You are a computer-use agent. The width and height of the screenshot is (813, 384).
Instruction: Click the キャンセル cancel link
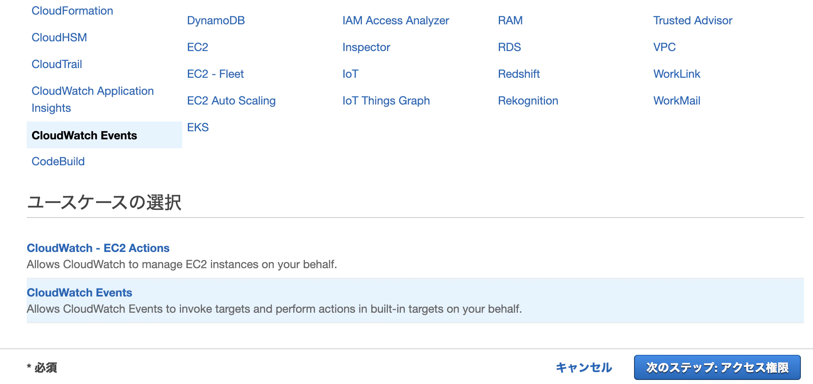coord(583,367)
